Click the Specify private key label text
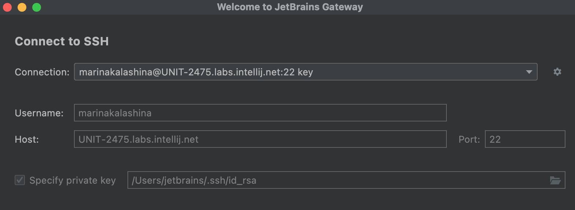Image resolution: width=575 pixels, height=210 pixels. click(x=73, y=180)
